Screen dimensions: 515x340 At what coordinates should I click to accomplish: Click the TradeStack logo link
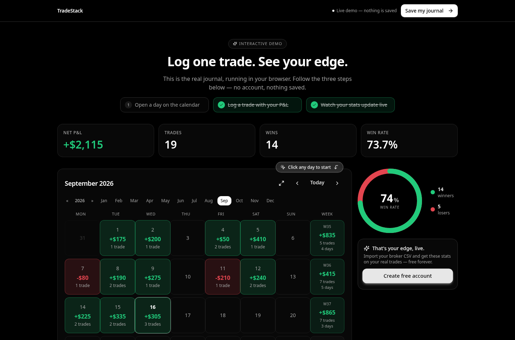pos(70,11)
